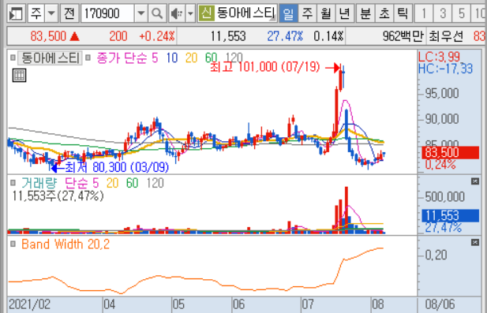The image size is (487, 313).
Task: Click the 전 button
Action: point(69,13)
